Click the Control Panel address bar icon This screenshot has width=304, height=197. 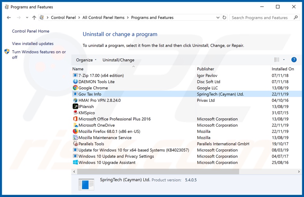[x=42, y=18]
